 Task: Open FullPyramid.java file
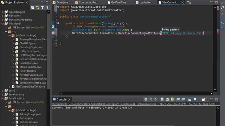tap(29, 51)
